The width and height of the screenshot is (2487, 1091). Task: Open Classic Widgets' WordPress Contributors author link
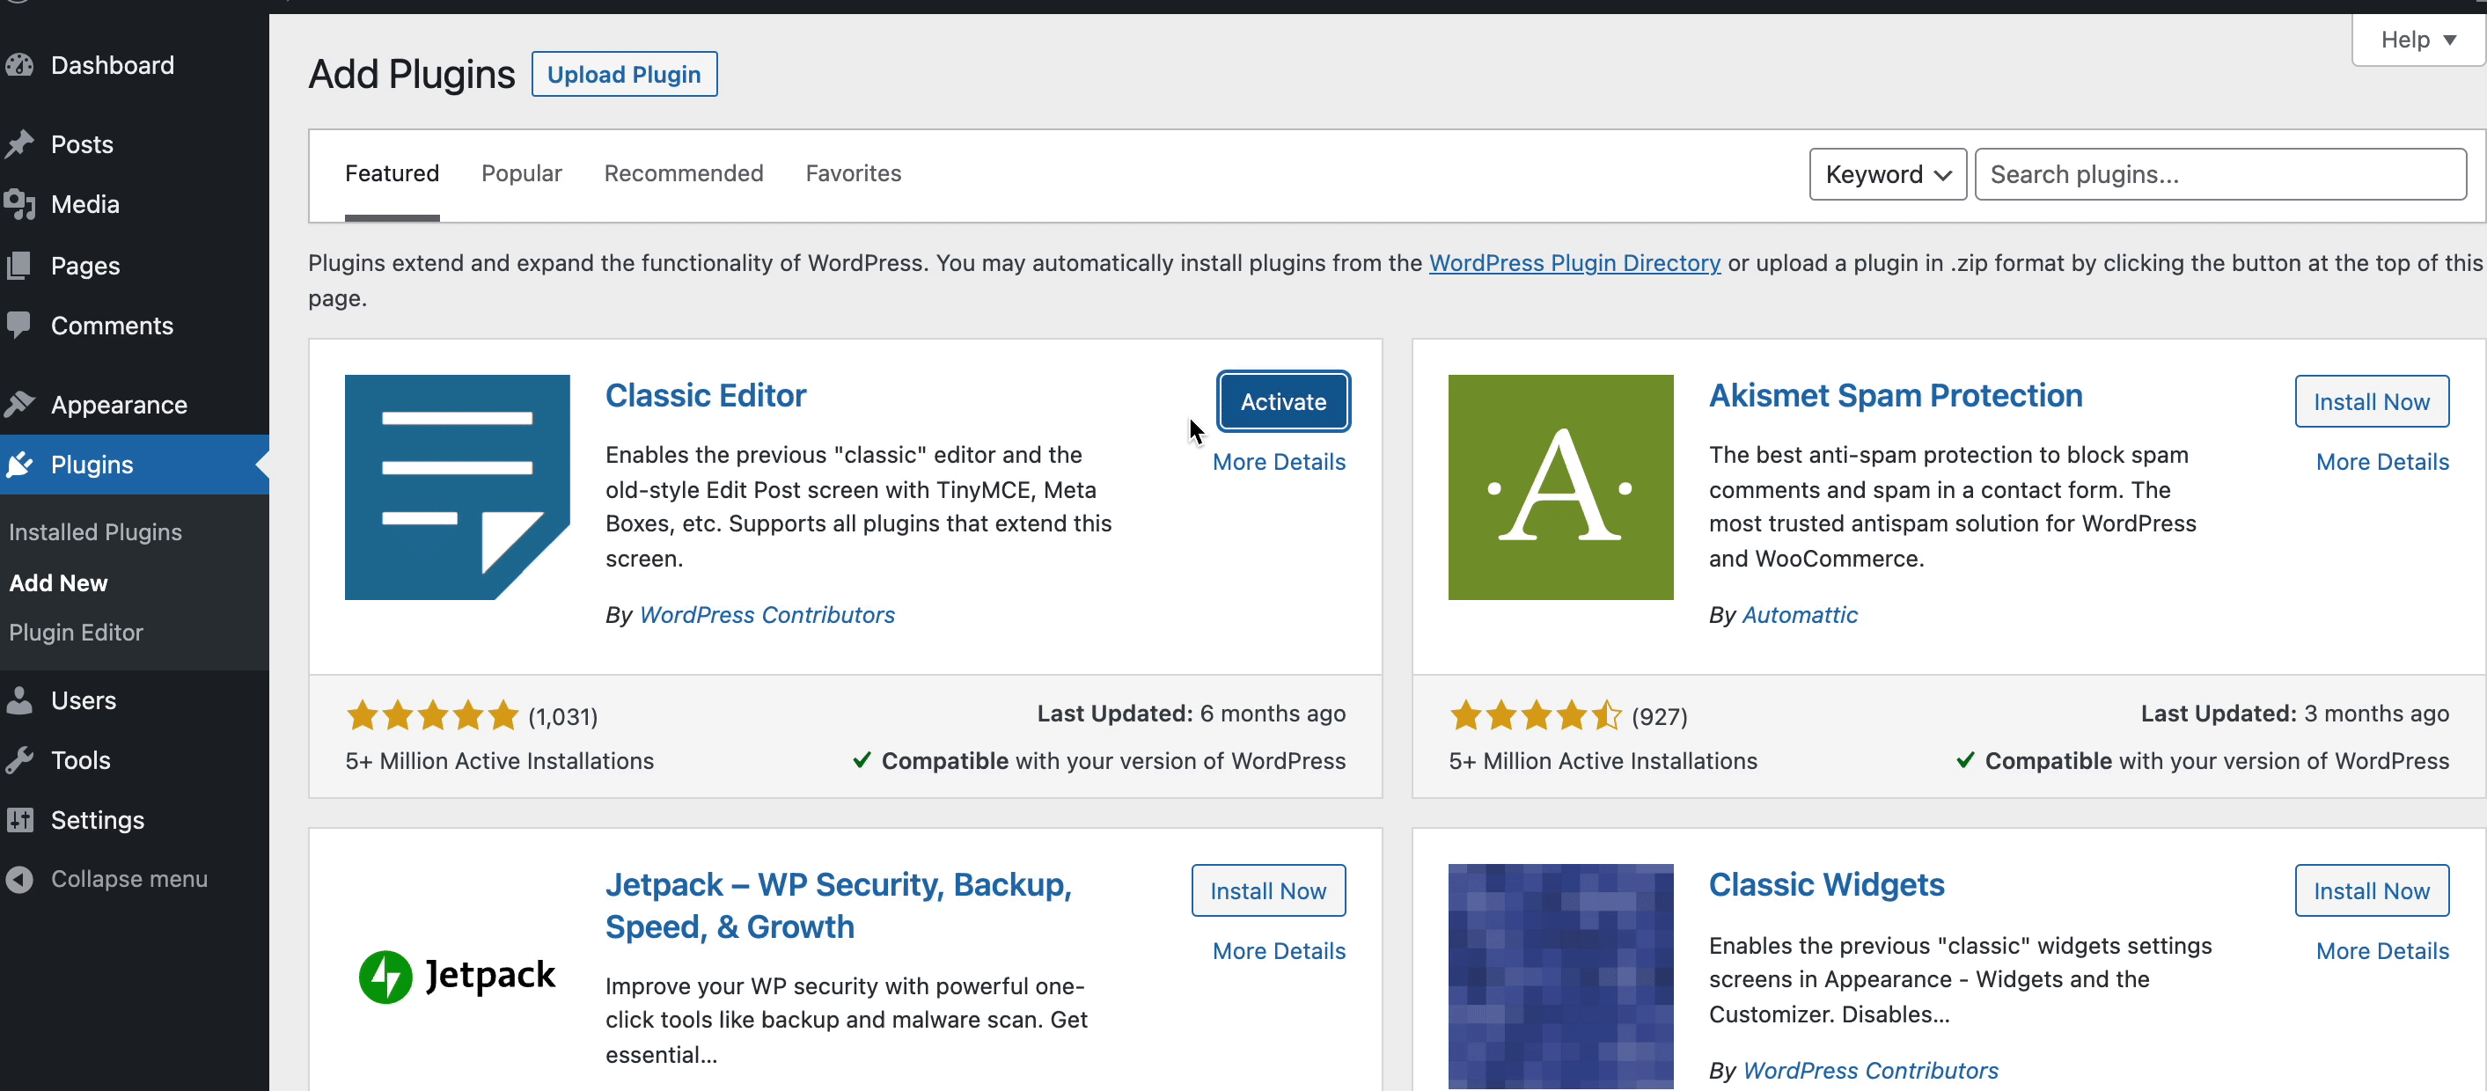point(1870,1070)
